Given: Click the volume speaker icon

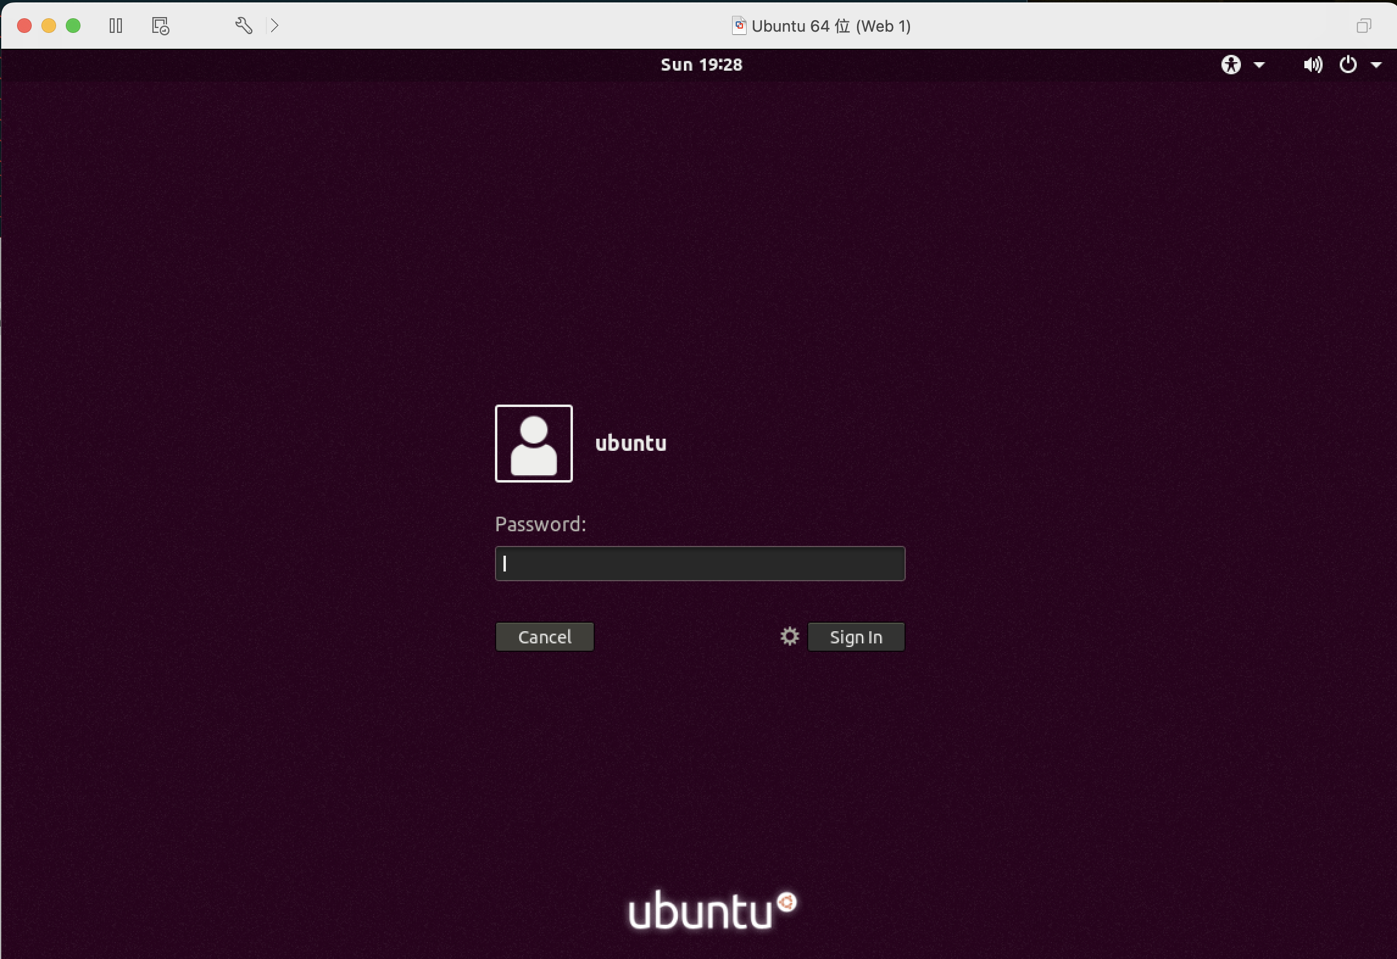Looking at the screenshot, I should coord(1312,65).
